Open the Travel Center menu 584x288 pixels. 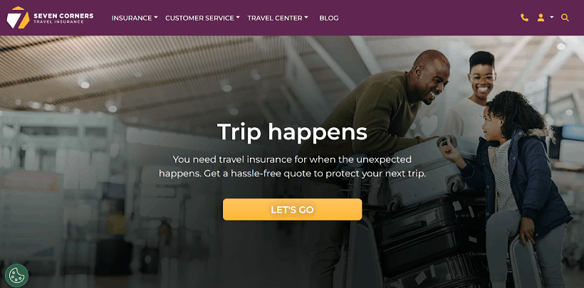tap(275, 18)
